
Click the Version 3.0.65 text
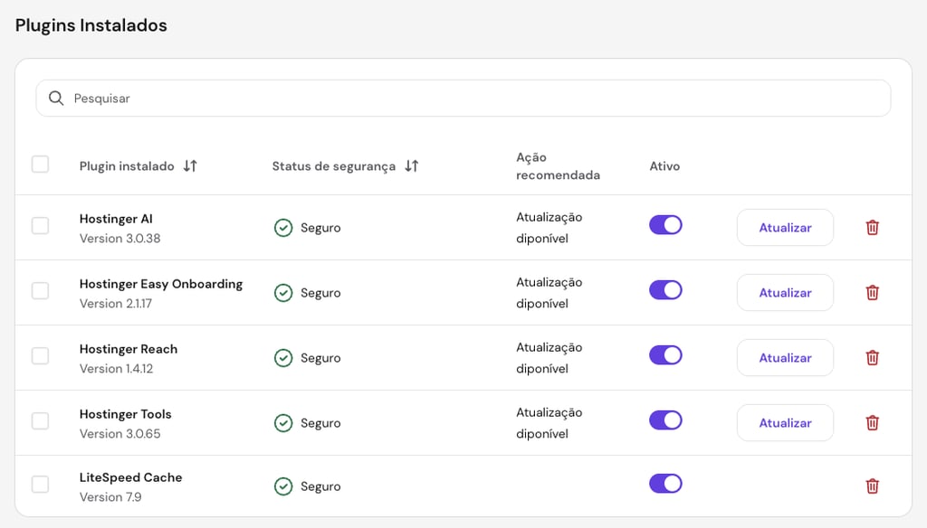120,433
